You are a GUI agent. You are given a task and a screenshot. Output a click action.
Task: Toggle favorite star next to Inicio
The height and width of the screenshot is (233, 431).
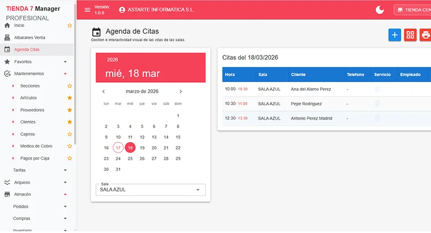(x=69, y=25)
